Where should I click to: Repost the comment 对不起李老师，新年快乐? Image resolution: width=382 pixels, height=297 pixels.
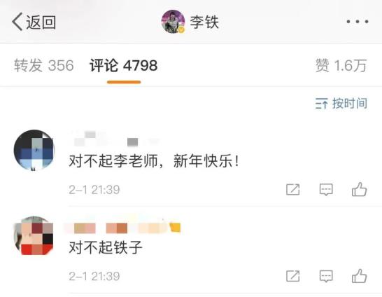[293, 189]
